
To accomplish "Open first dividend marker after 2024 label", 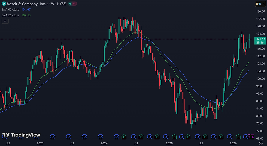I will point(117,137).
